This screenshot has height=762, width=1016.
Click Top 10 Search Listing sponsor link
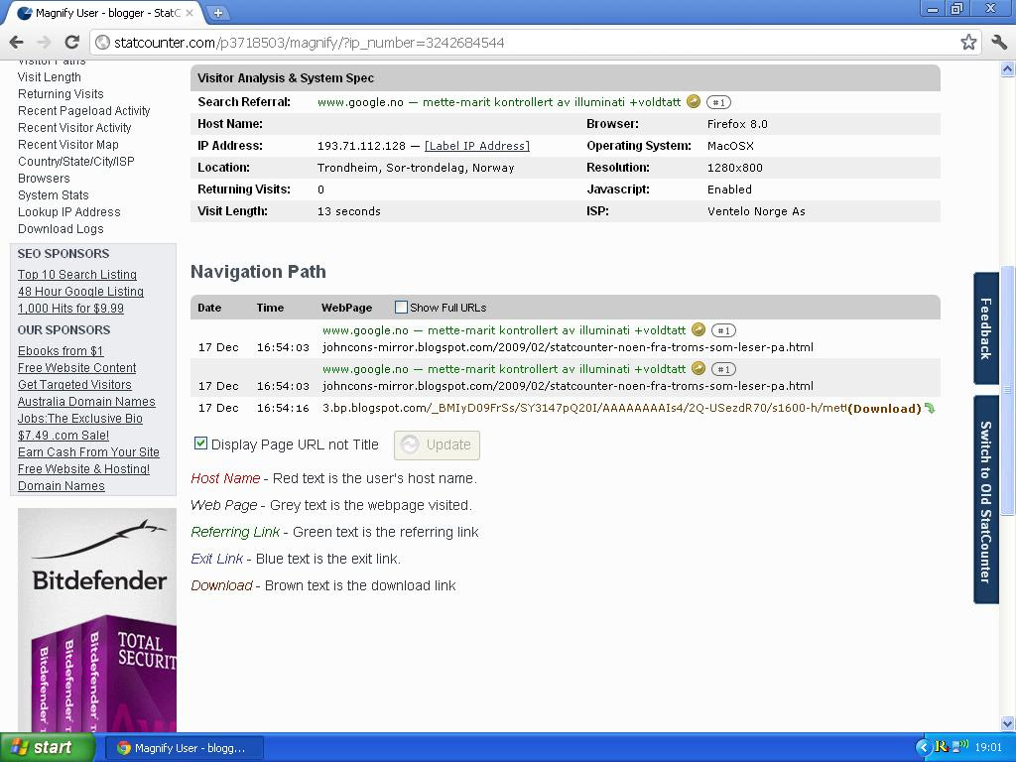tap(77, 275)
